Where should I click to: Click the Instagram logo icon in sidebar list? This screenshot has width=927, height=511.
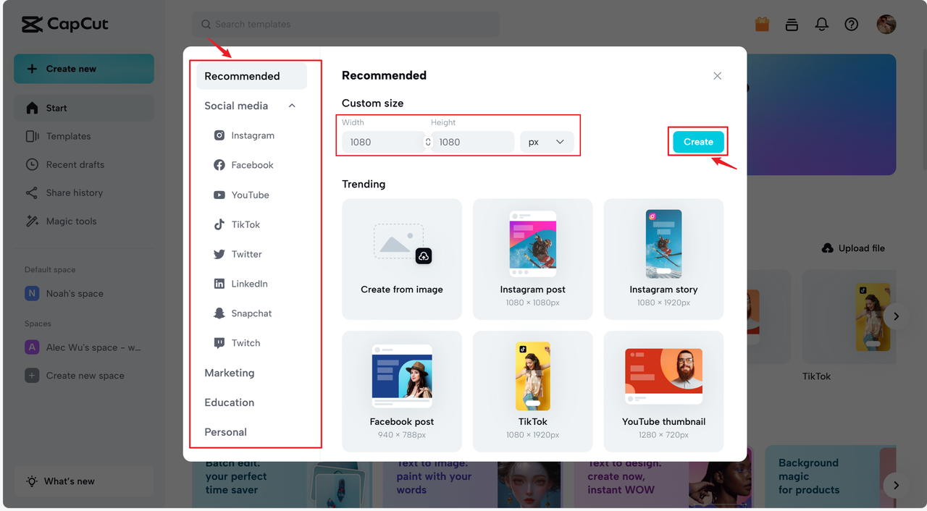(219, 135)
